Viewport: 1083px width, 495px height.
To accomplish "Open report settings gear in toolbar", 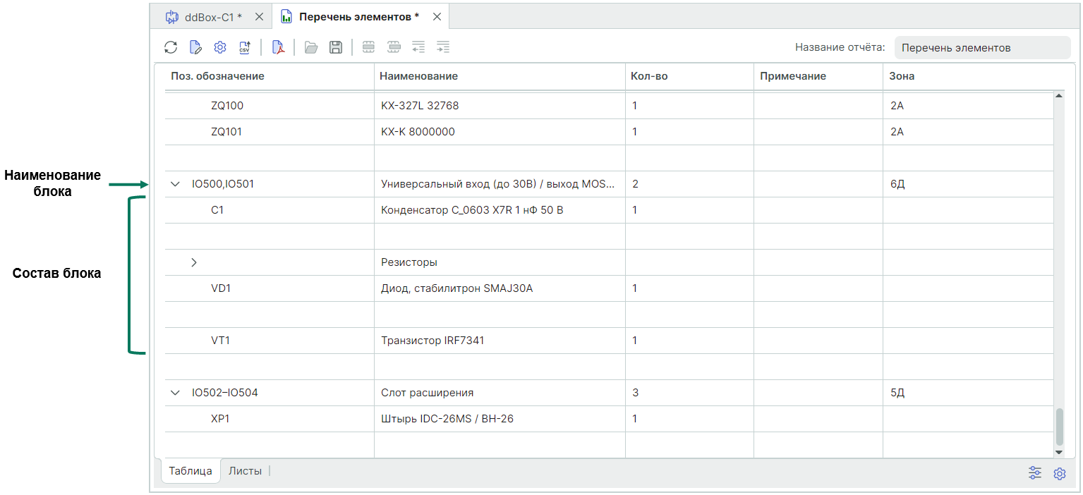I will [220, 47].
